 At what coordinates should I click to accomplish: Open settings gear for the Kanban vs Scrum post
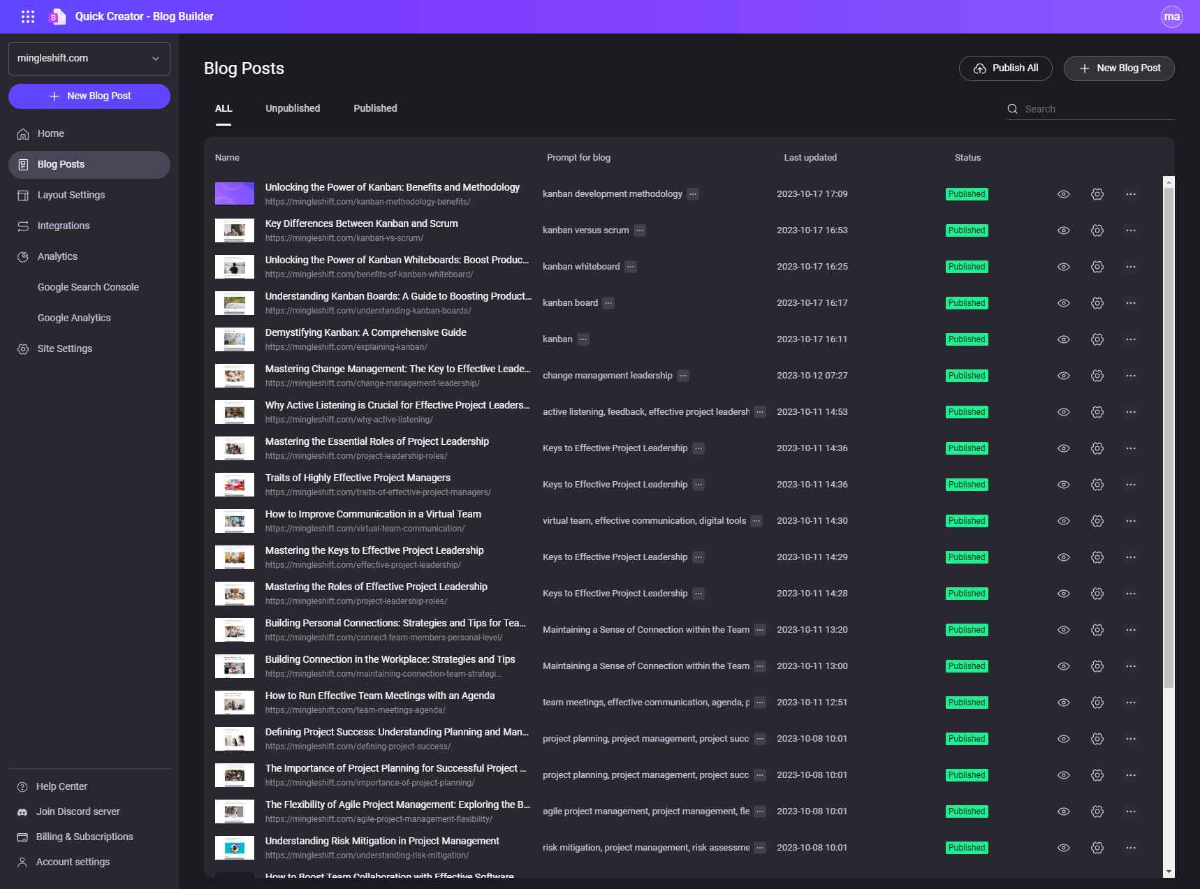1096,230
